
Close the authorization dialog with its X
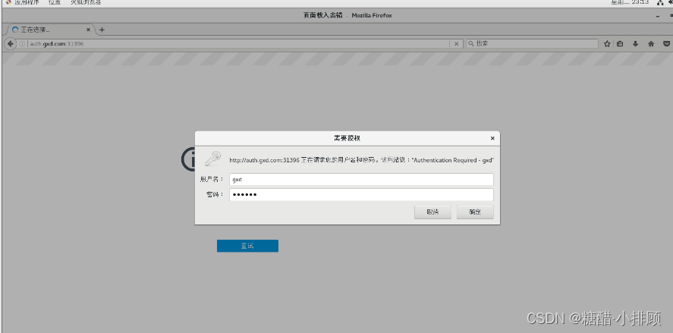click(x=492, y=138)
